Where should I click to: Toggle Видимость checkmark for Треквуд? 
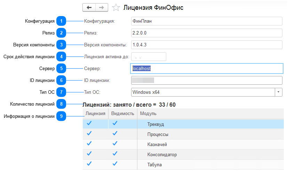[x=115, y=123]
